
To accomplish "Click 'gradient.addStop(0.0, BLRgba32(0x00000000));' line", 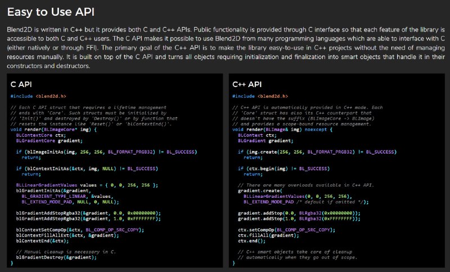I will point(299,213).
